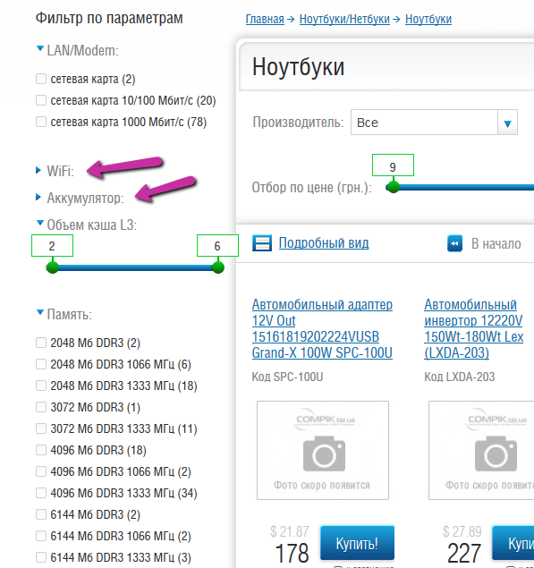Open the Производитель dropdown arrow

click(x=507, y=123)
